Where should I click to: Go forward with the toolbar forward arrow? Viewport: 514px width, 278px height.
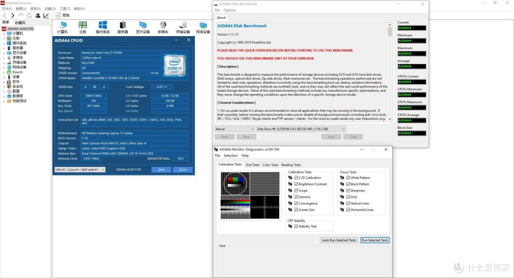[12, 15]
